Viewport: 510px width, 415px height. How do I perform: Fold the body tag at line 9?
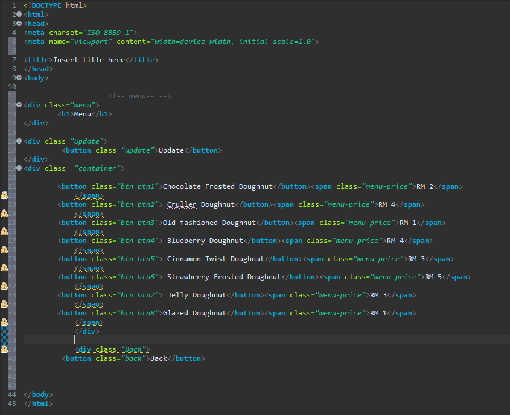19,78
